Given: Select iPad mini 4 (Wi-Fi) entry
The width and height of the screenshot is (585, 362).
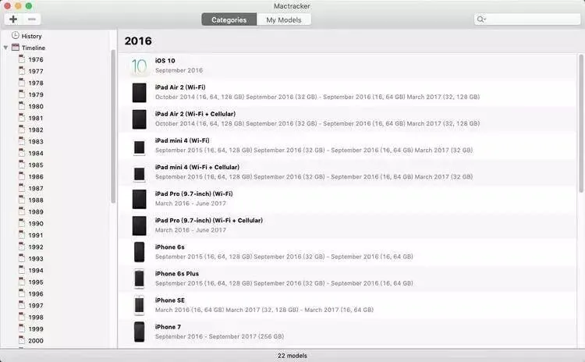Looking at the screenshot, I should pos(348,146).
